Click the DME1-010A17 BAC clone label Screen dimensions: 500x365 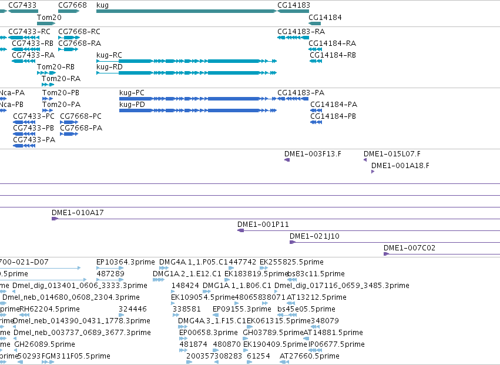[78, 213]
